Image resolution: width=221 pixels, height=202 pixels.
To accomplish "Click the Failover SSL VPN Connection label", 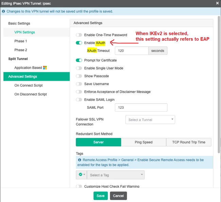I will [x=90, y=122].
